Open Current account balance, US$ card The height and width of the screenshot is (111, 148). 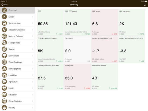[105, 50]
